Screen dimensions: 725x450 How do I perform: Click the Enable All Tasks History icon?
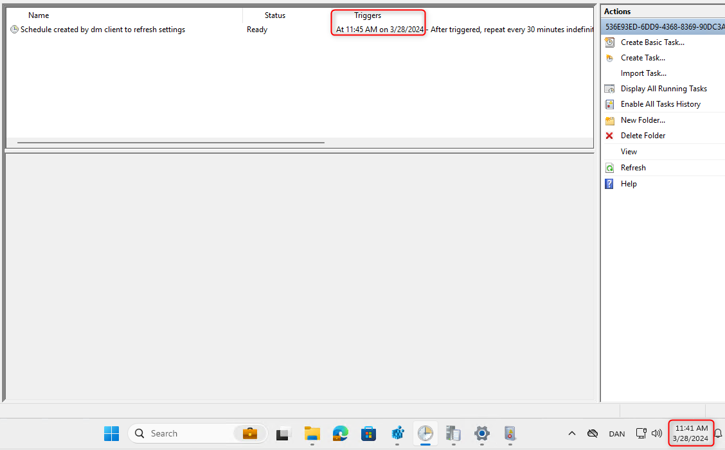[609, 104]
